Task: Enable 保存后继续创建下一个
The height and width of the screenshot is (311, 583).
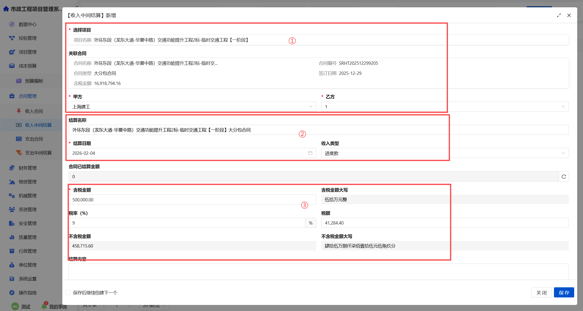Action: click(x=68, y=292)
